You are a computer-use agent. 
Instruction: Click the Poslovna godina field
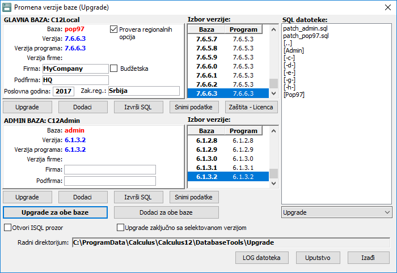coord(63,91)
